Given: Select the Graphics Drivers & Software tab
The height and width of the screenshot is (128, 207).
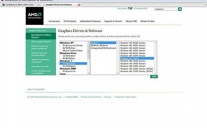Looking at the screenshot, I should tap(61, 5).
